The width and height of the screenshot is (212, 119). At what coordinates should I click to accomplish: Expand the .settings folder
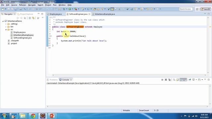click(x=6, y=24)
